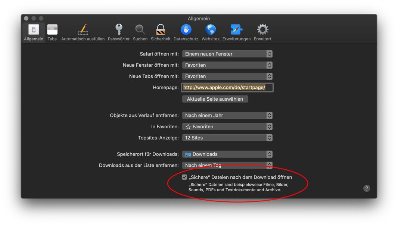Change "Objekte aus Verlauf entfernen" dropdown
Viewport: 398px width, 226px height.
click(227, 116)
